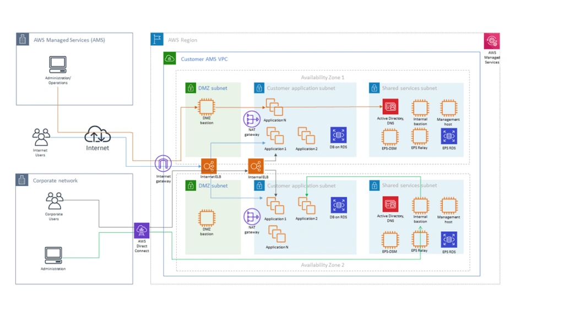Click the Application 2 instance in Zone 1
Screen dimensions: 564x317
306,136
